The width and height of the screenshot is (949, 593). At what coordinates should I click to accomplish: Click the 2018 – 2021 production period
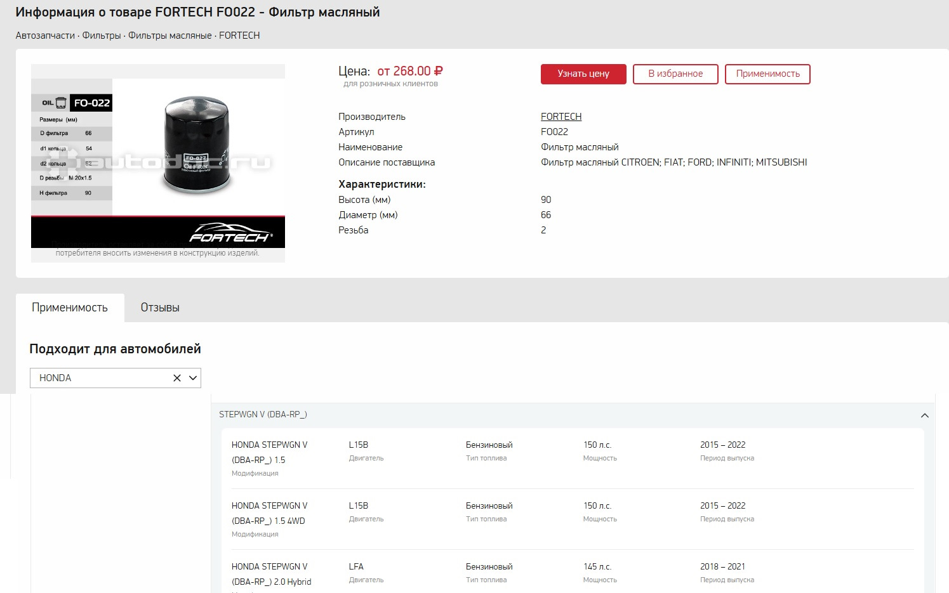coord(722,566)
